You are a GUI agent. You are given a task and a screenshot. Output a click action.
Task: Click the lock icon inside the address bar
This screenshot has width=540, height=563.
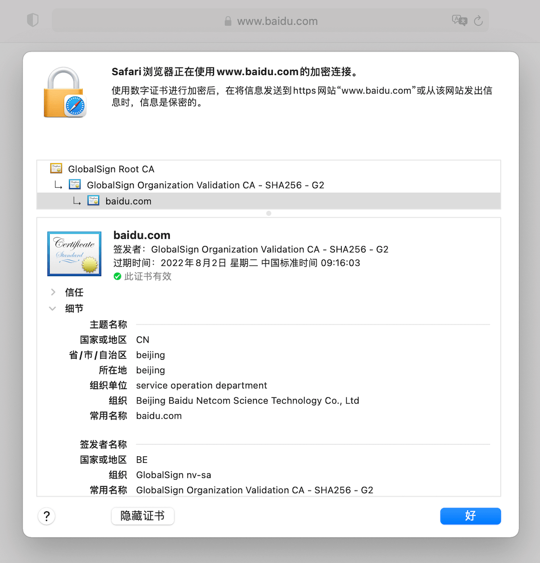(x=228, y=21)
